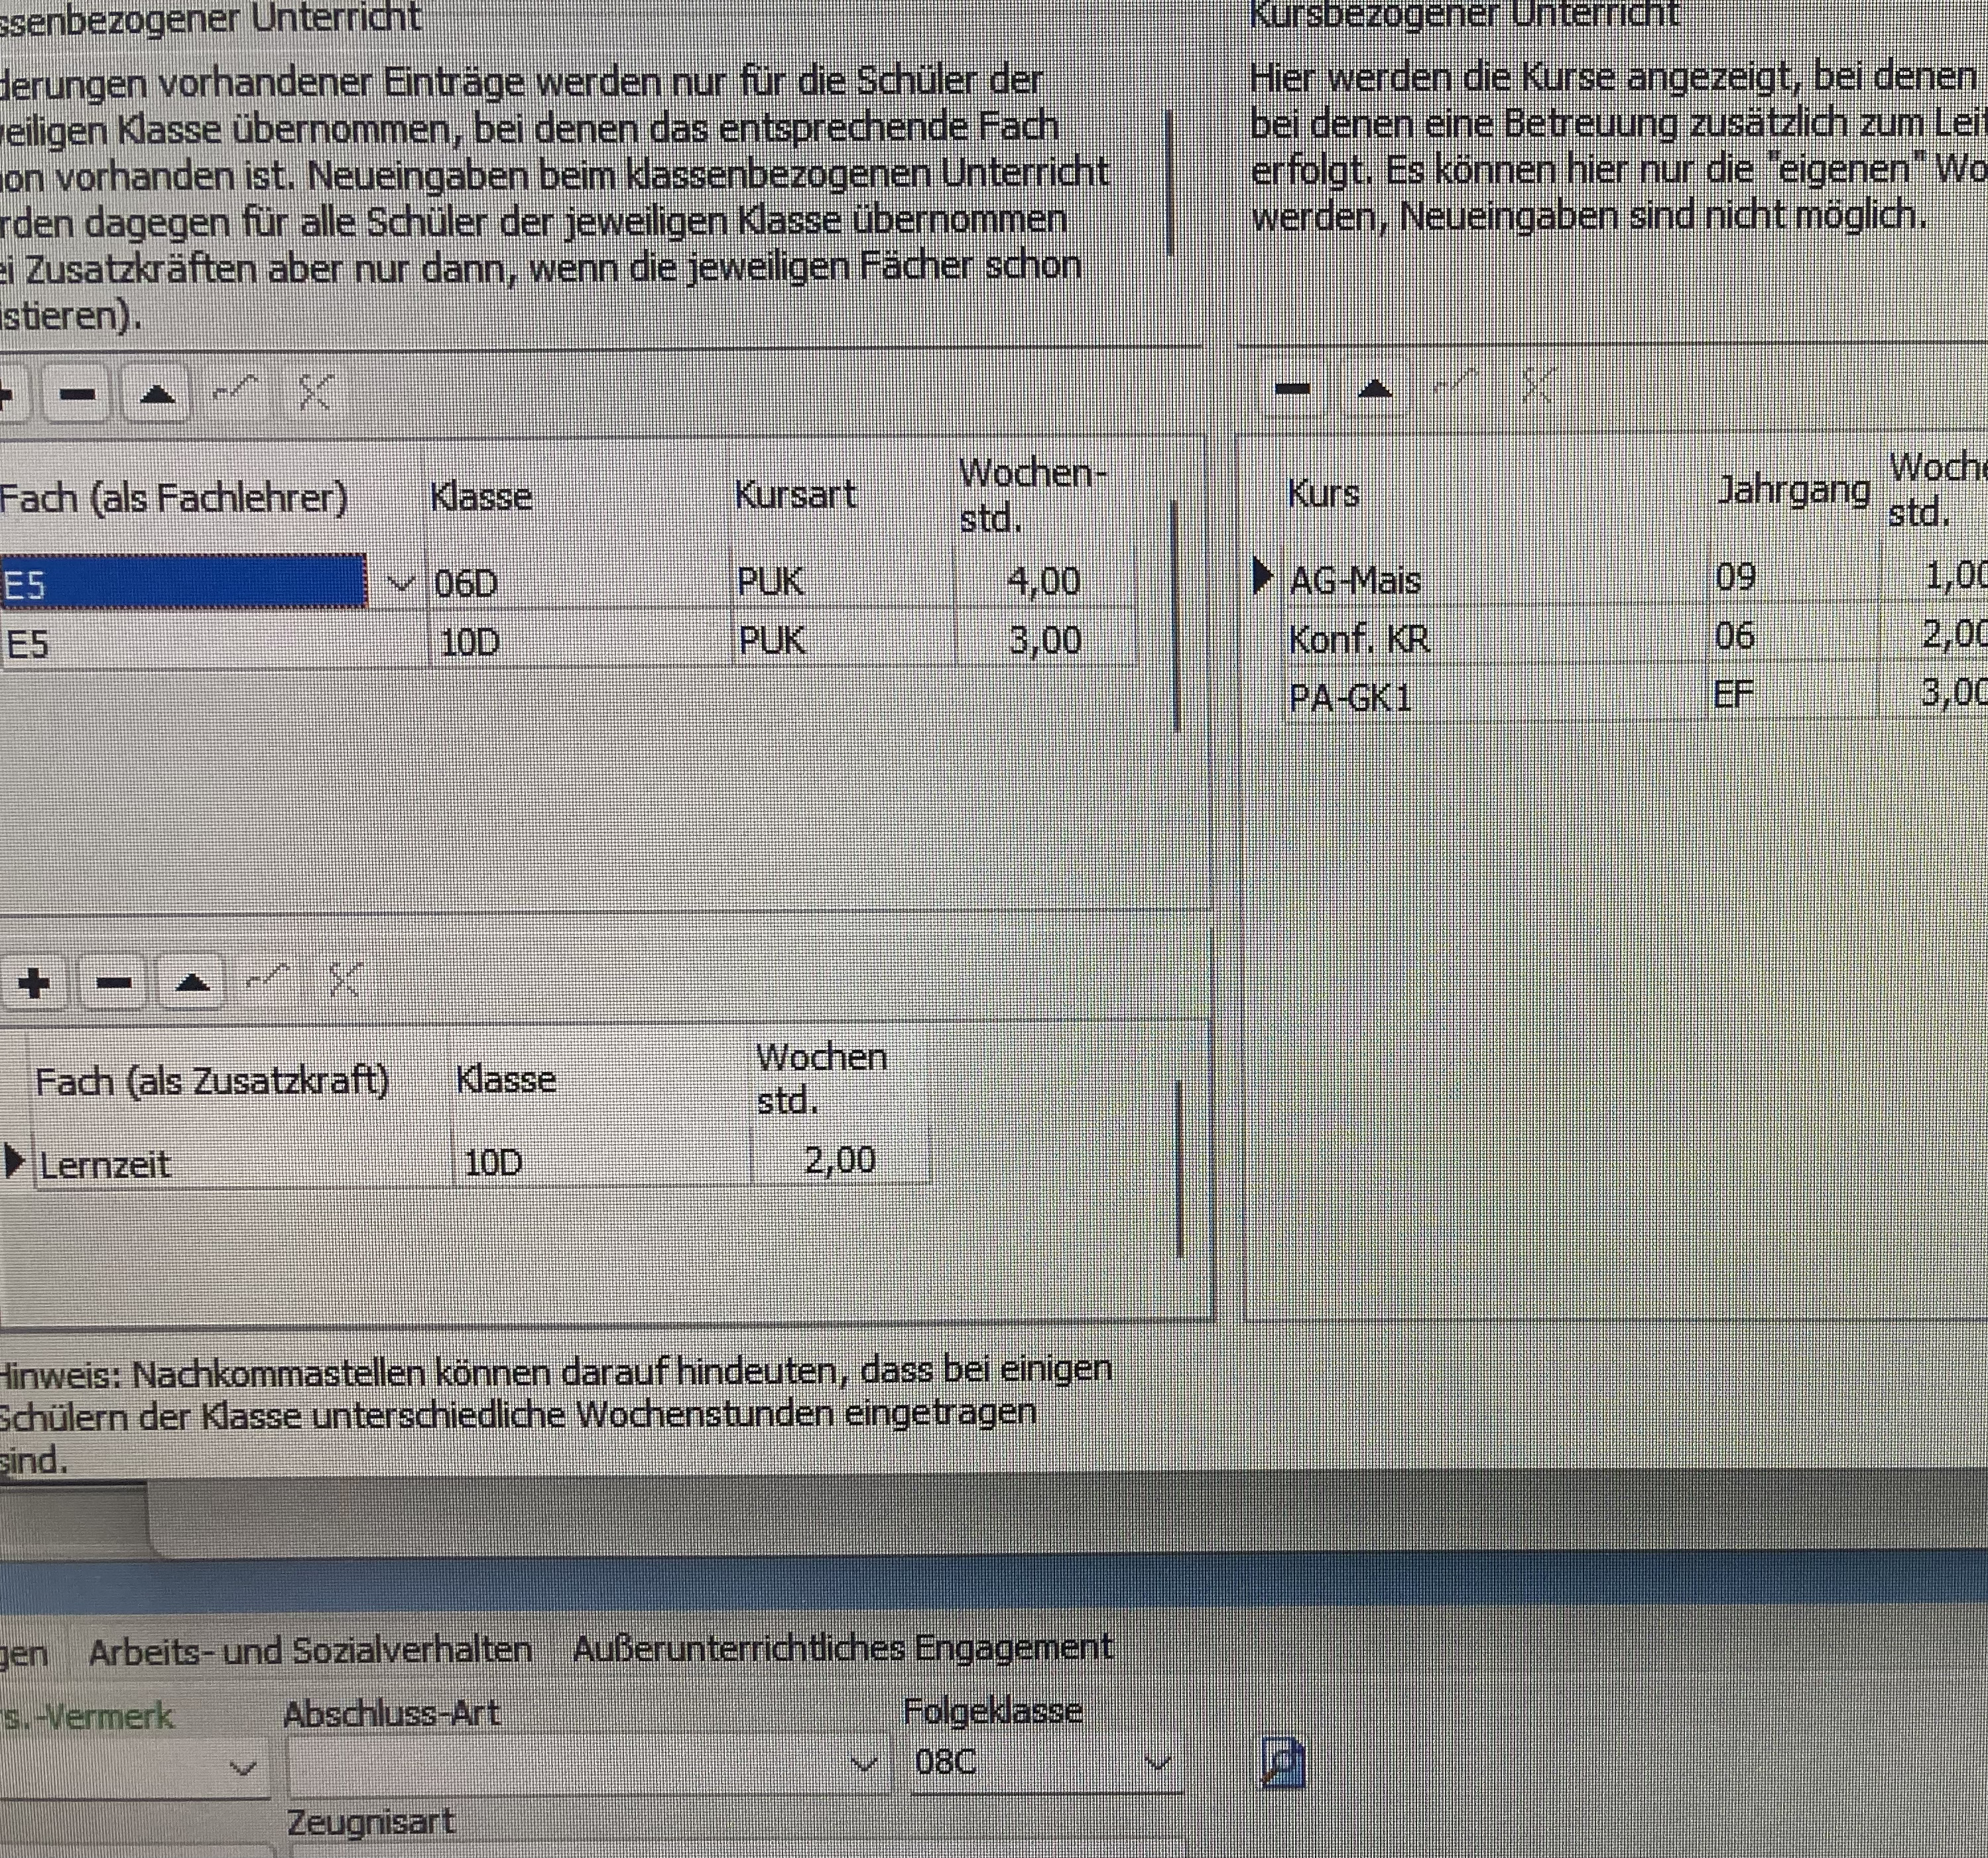This screenshot has width=1988, height=1858.
Task: Click Jahrgang column header
Action: [x=1794, y=490]
